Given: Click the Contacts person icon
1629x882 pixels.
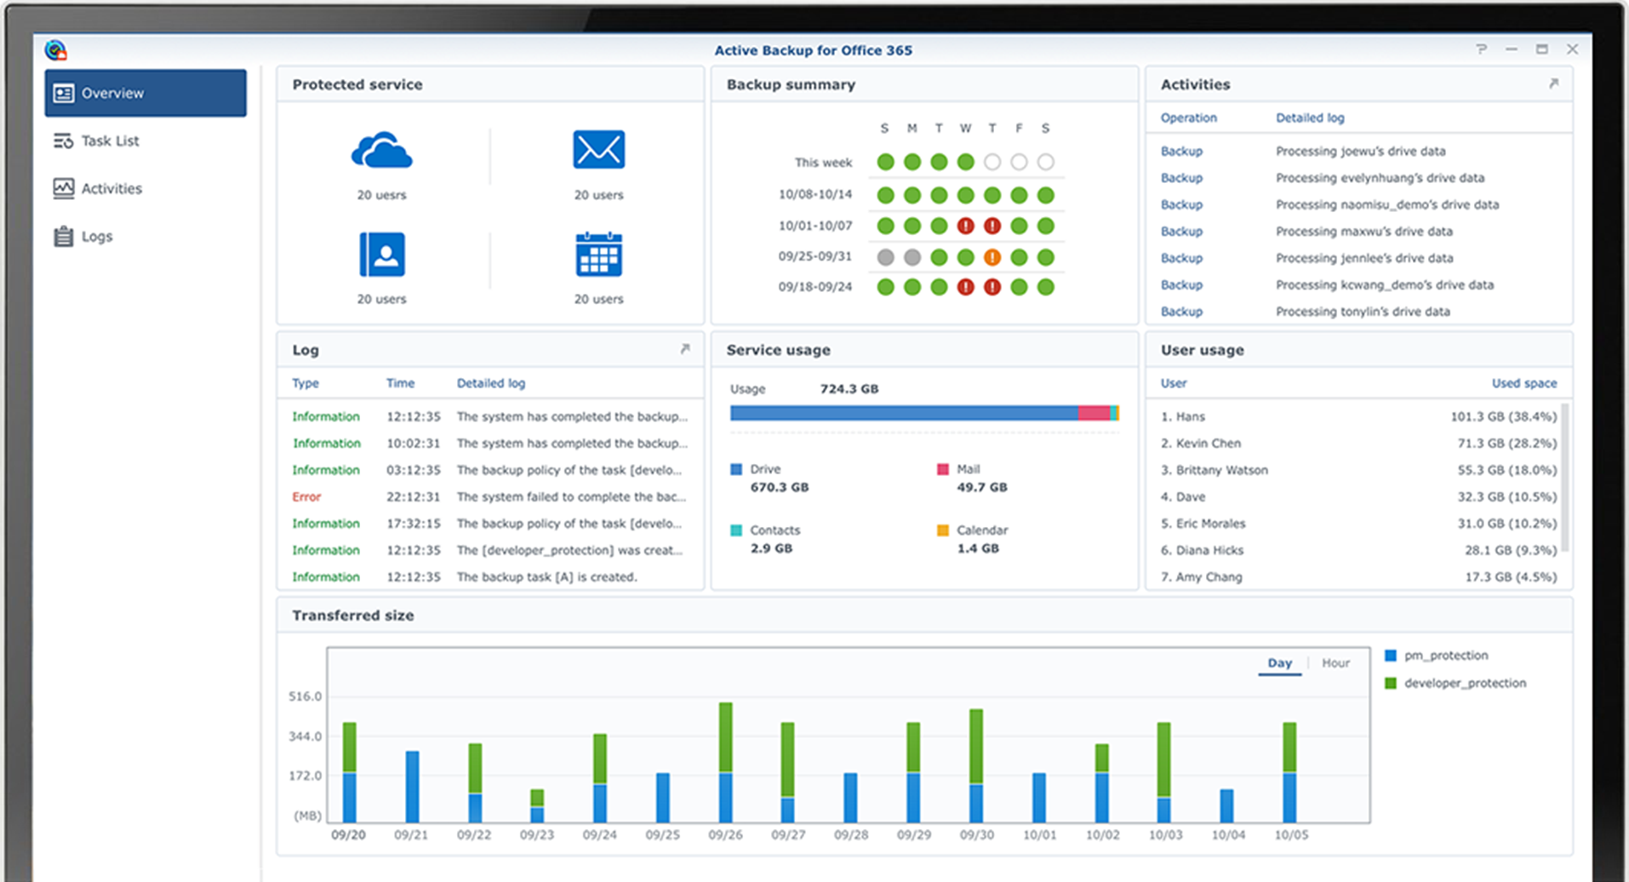Looking at the screenshot, I should [381, 254].
